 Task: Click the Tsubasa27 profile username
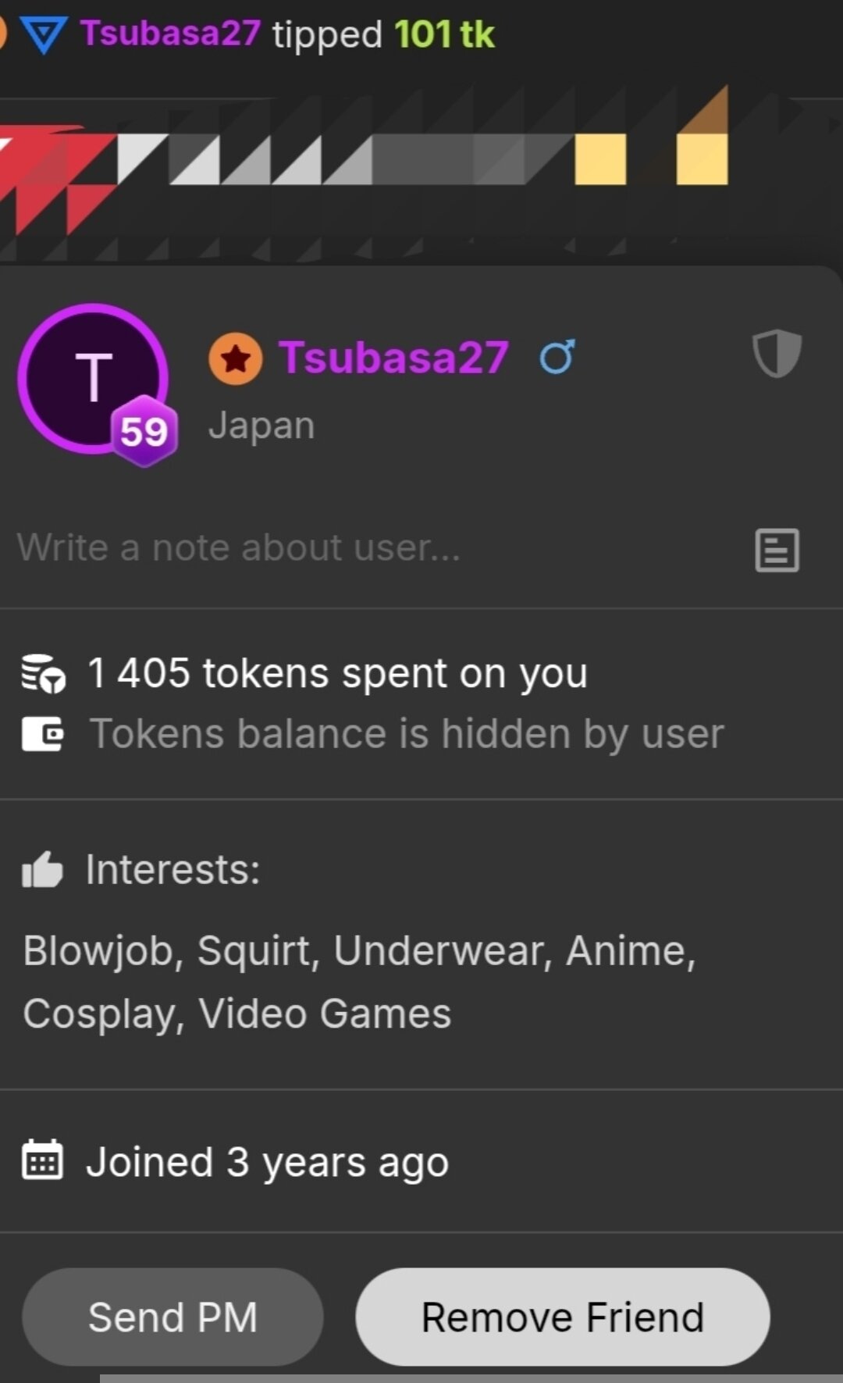tap(393, 358)
